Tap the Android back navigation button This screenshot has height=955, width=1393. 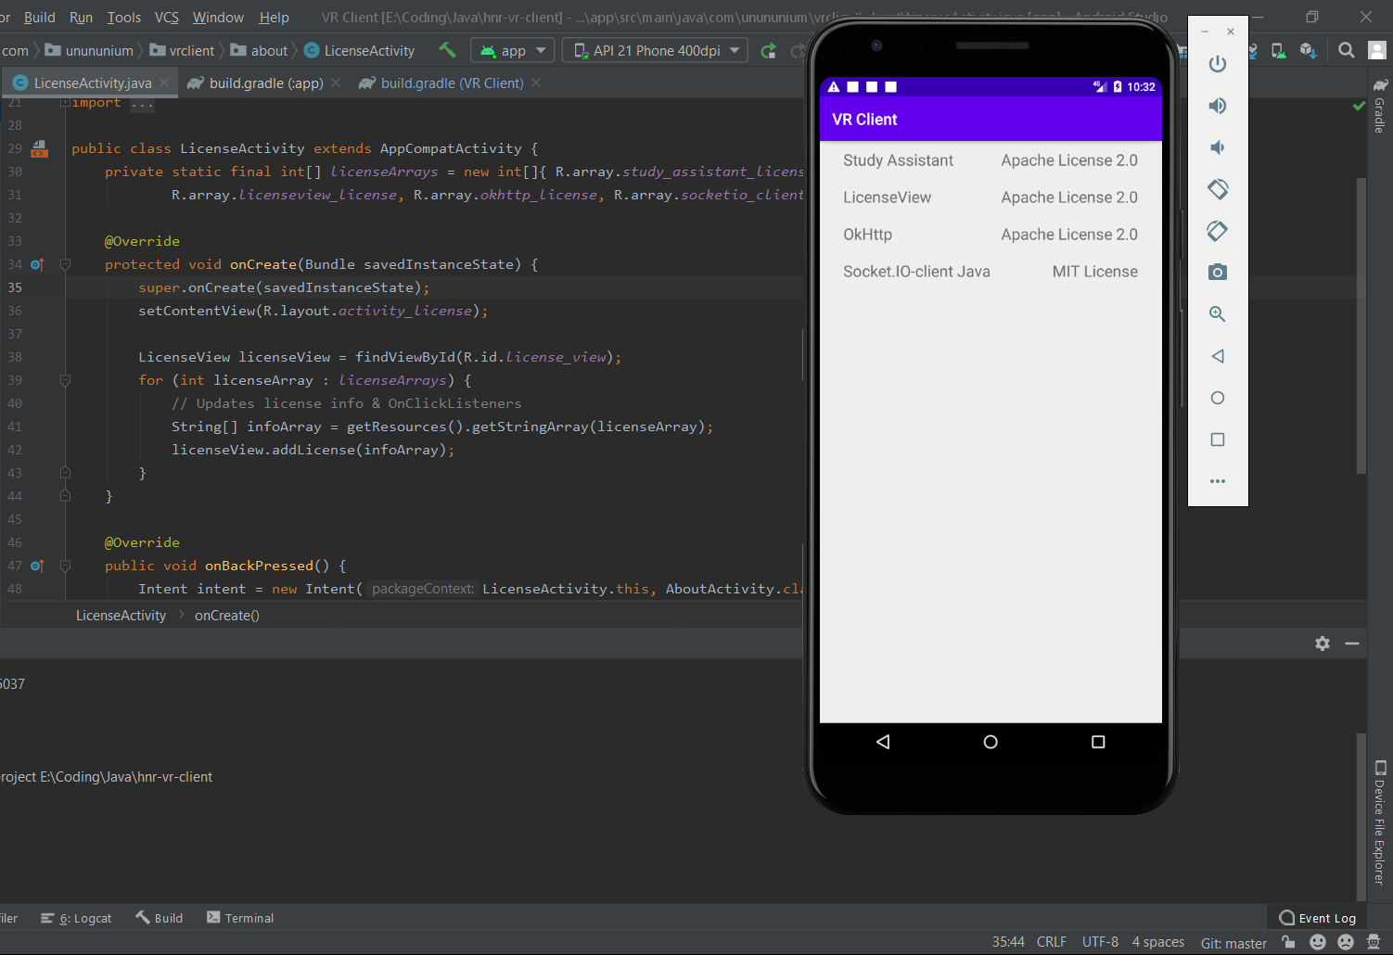tap(883, 742)
